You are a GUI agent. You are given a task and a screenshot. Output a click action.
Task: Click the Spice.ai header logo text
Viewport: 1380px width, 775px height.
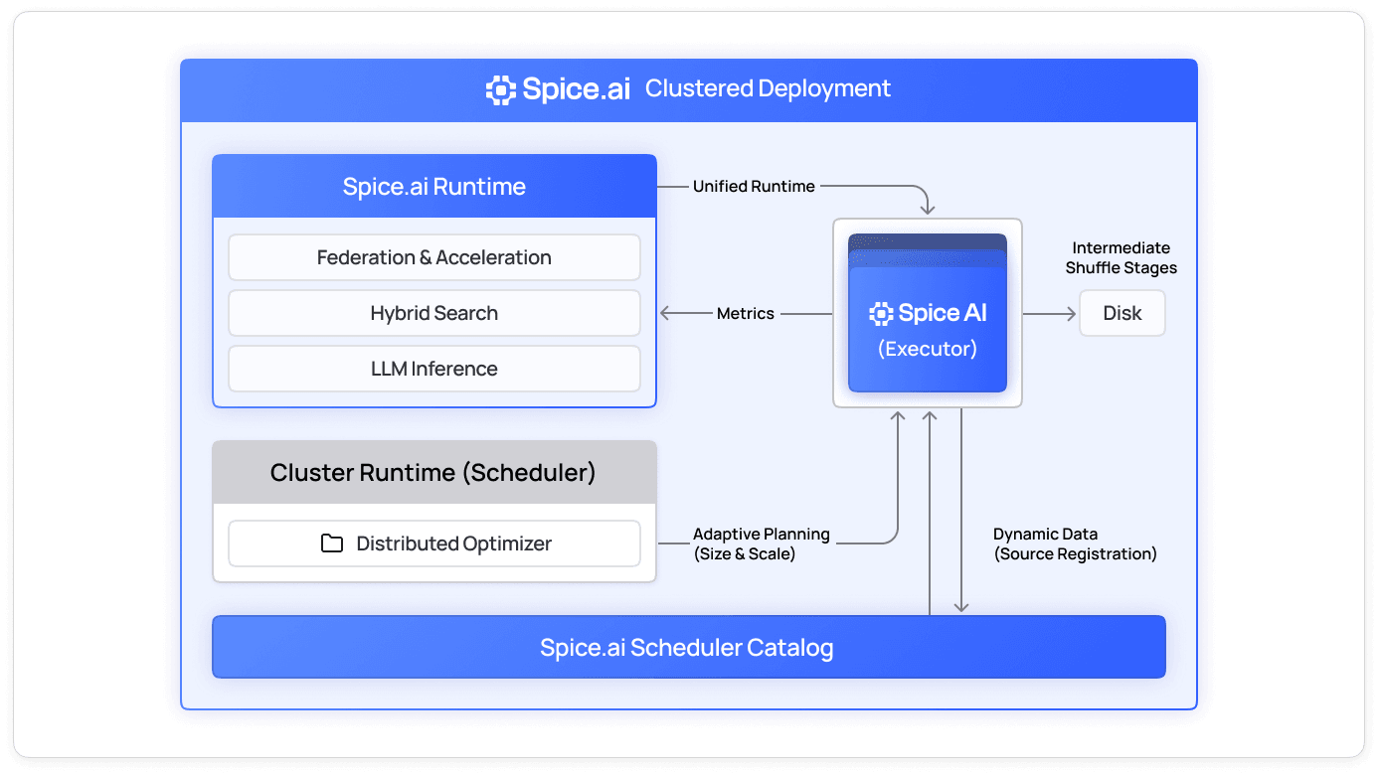click(x=577, y=88)
